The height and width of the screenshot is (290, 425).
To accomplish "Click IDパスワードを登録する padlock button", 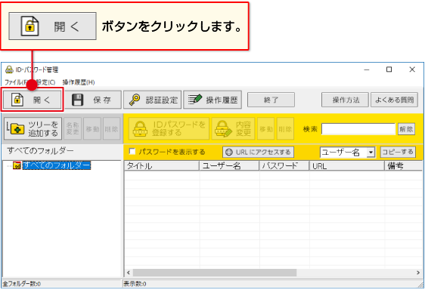I will [169, 128].
